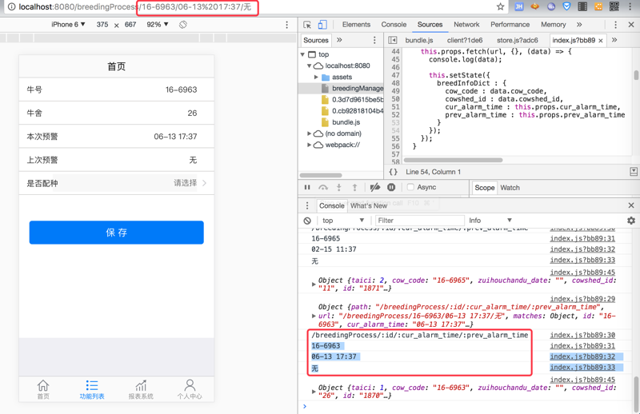Pretty print the source with braces icon
This screenshot has height=414, width=640.
(x=393, y=172)
